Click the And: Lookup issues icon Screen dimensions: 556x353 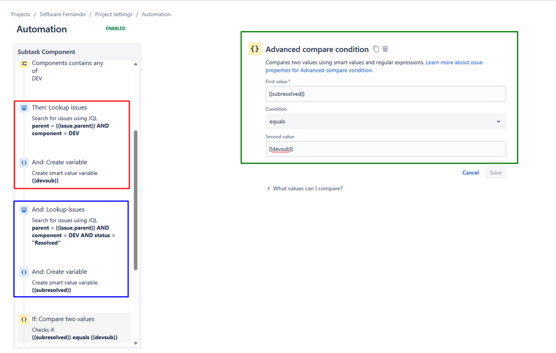24,210
